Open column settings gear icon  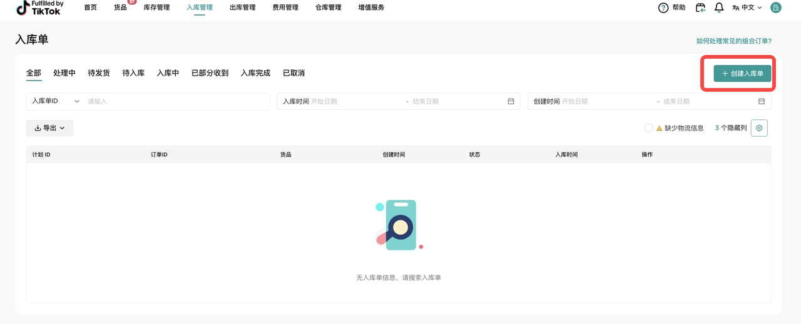[x=759, y=128]
